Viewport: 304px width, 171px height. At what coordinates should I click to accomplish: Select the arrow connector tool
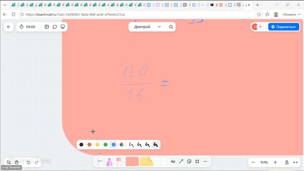[181, 161]
